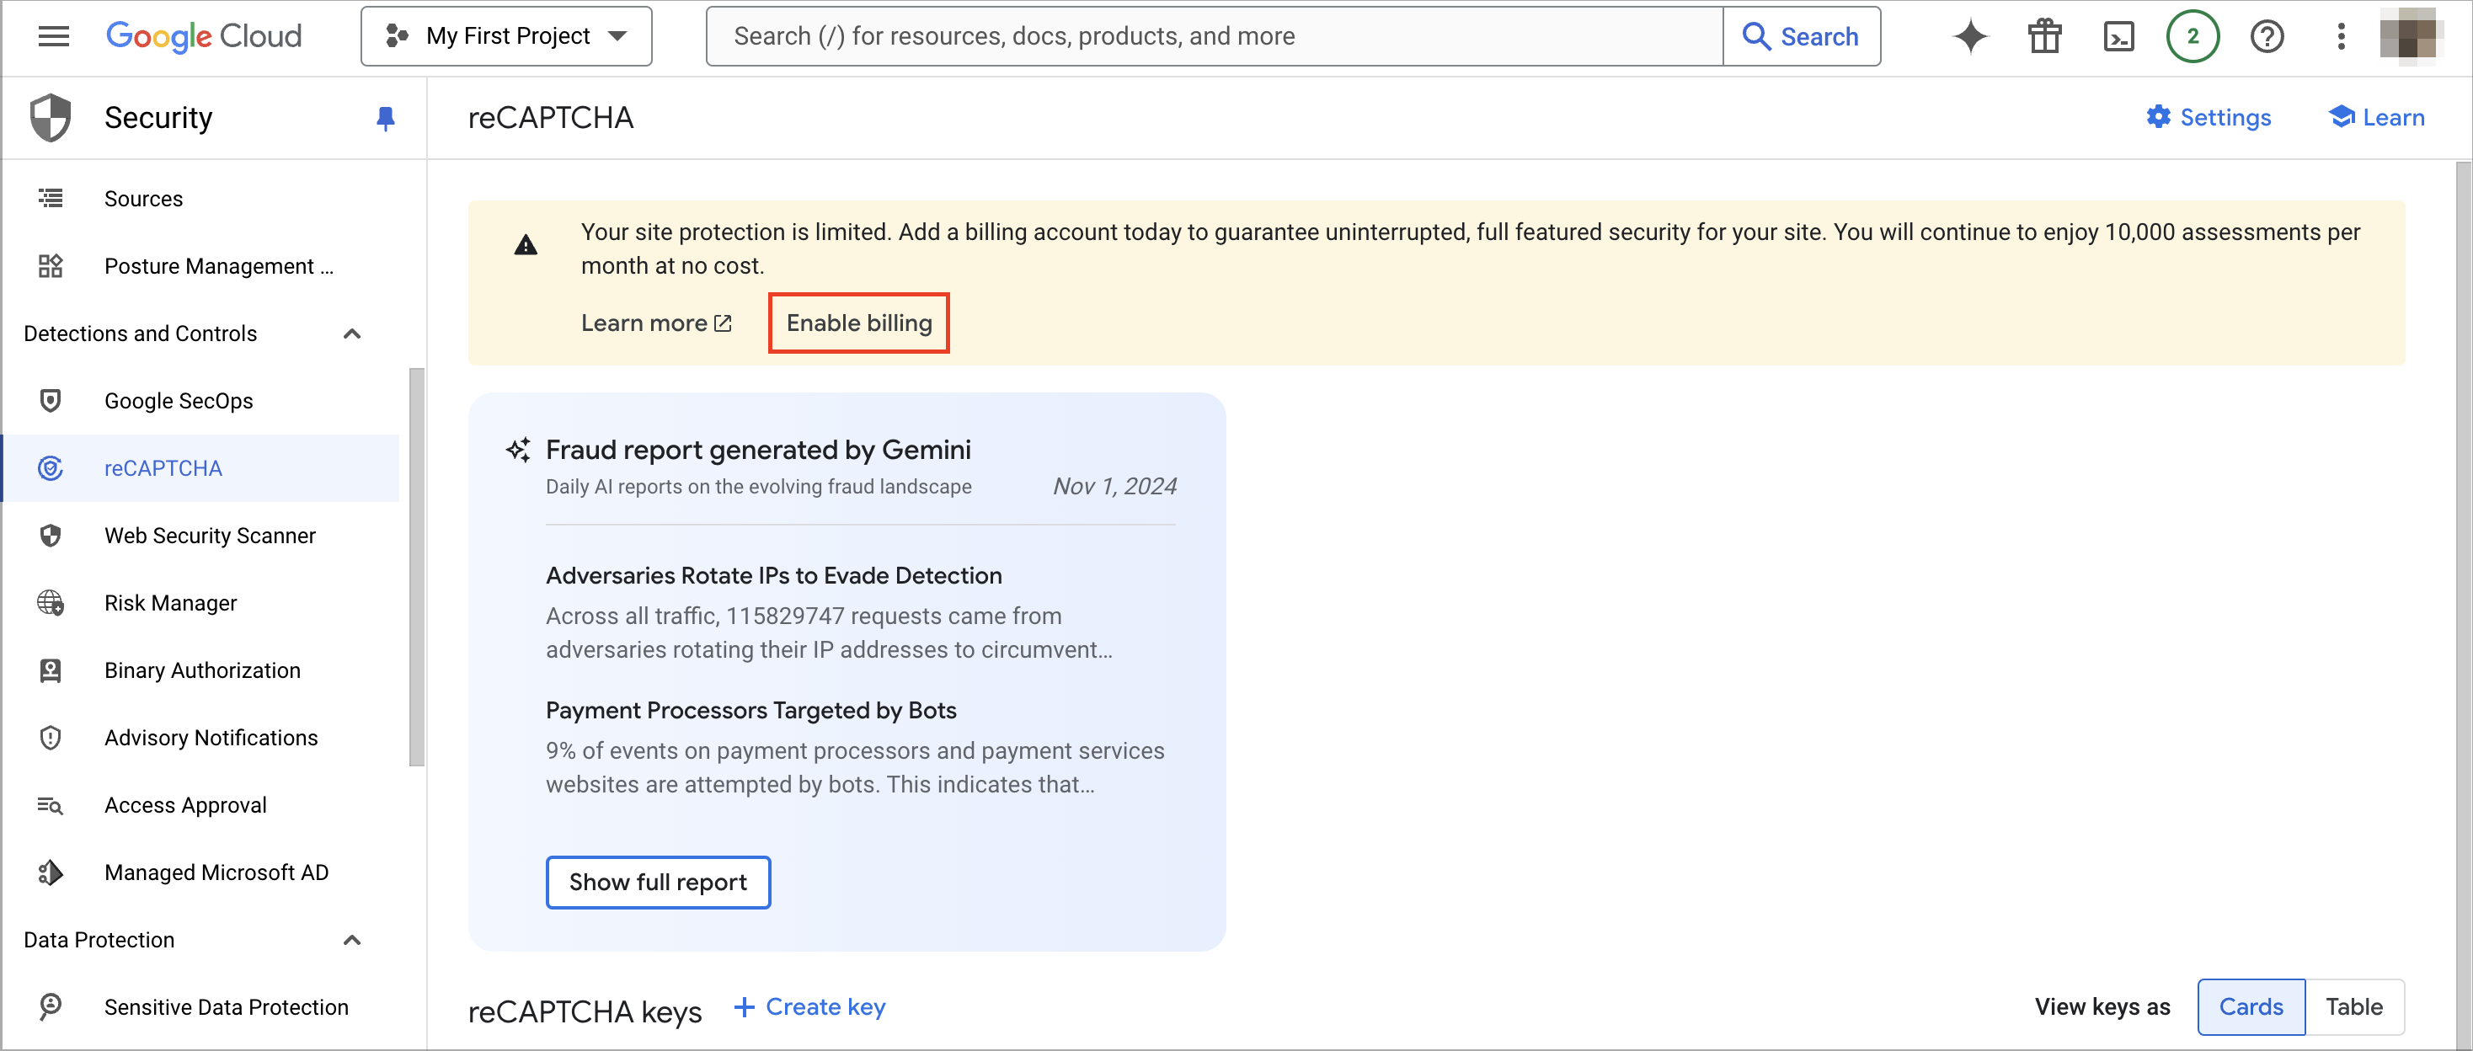Switch key view to Table
This screenshot has width=2473, height=1051.
[x=2354, y=1007]
